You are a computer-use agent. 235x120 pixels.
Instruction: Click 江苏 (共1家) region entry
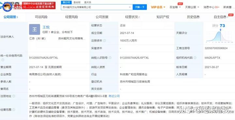37,39
